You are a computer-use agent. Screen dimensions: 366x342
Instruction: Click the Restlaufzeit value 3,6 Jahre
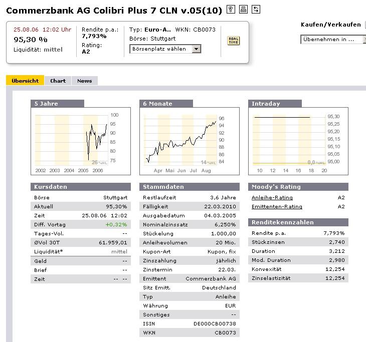point(223,197)
